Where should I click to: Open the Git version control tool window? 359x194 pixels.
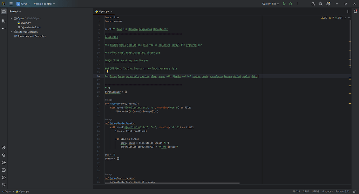click(x=4, y=185)
